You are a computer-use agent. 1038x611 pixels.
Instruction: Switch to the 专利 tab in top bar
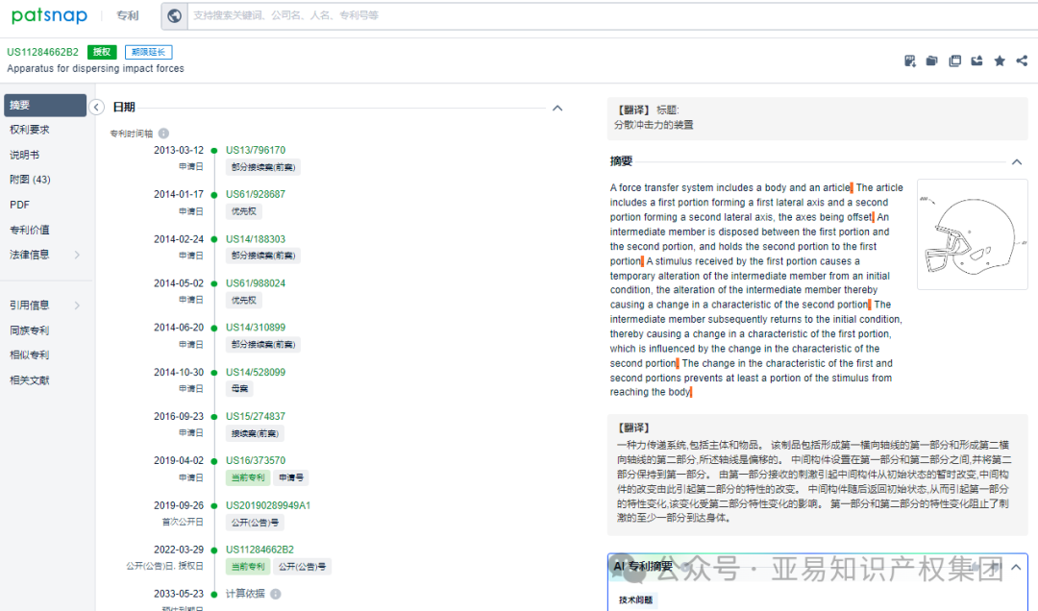click(128, 15)
